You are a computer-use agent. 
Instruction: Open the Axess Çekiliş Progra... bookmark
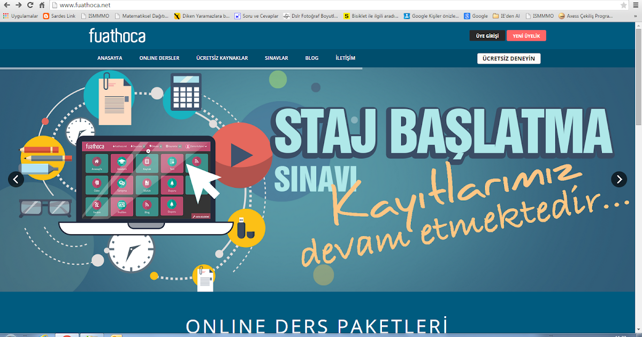[x=585, y=16]
